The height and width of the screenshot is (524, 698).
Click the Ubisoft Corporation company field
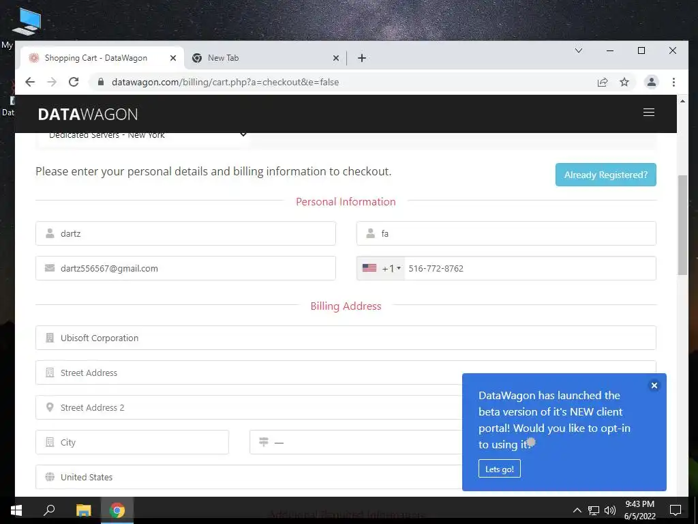tap(346, 338)
